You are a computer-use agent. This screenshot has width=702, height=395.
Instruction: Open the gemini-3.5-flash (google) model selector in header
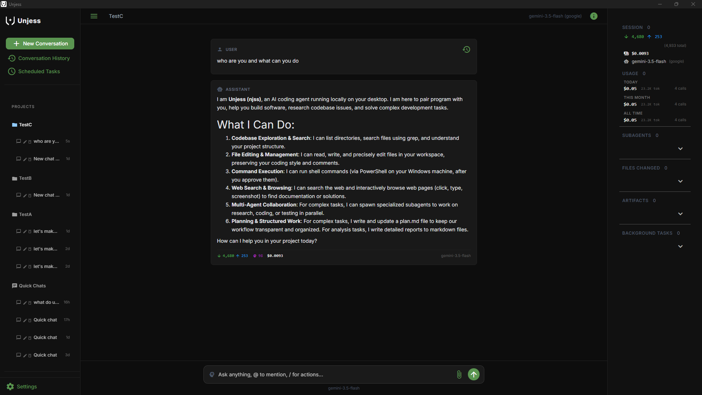click(x=555, y=16)
